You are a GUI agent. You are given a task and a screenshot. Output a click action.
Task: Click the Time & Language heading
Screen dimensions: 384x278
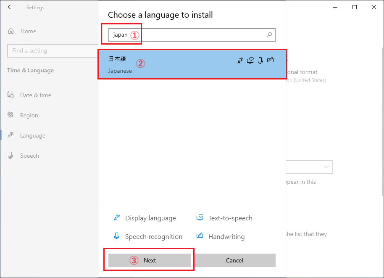(30, 70)
